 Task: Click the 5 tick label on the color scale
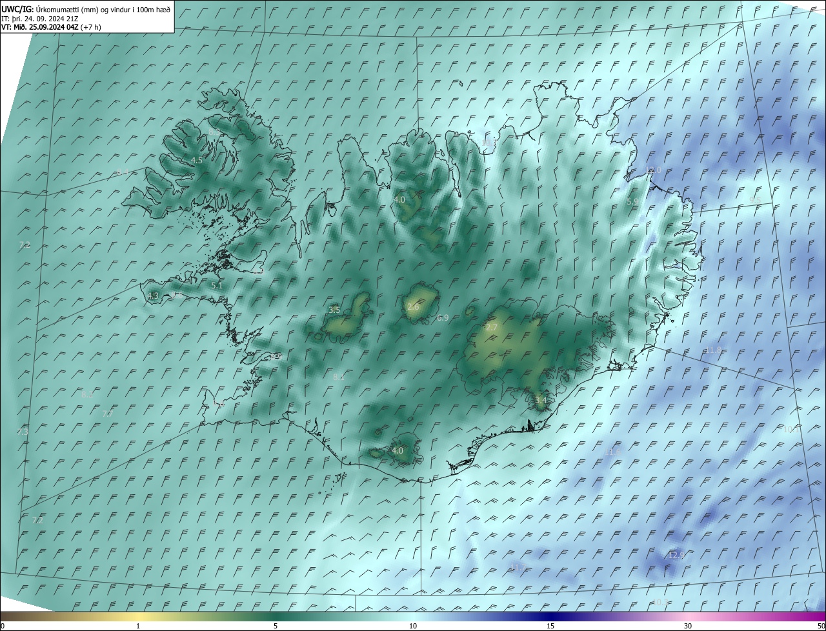click(x=276, y=626)
